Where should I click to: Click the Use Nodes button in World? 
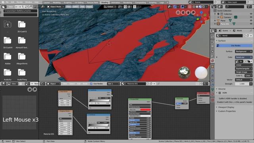234,46
